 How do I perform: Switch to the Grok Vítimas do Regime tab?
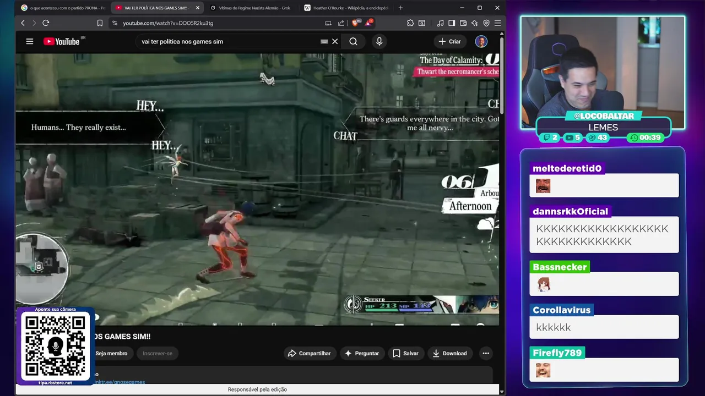click(x=251, y=8)
